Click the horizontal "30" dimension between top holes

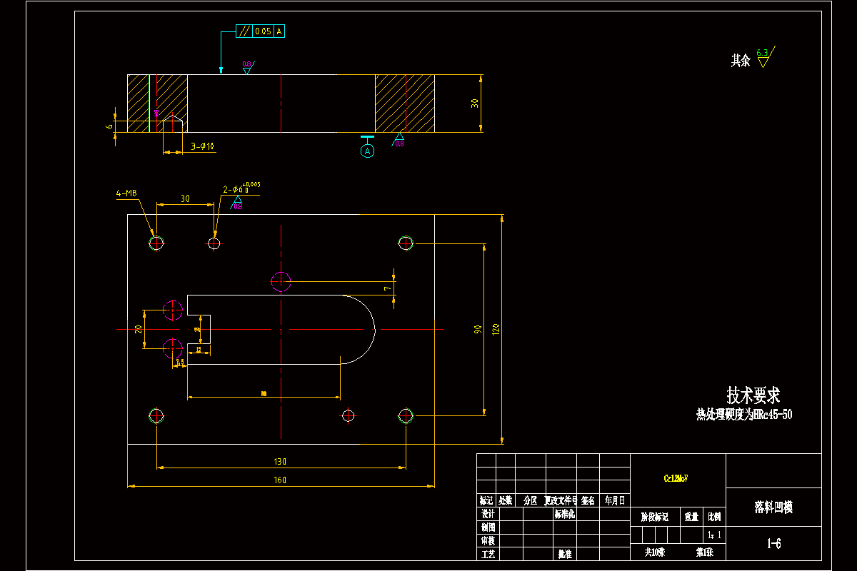pos(185,198)
